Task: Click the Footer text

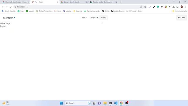Action: pos(3,26)
